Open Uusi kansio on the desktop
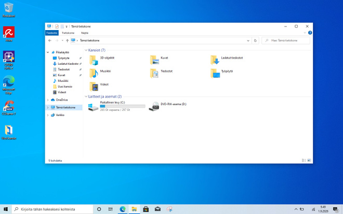The height and width of the screenshot is (214, 343). [9, 132]
